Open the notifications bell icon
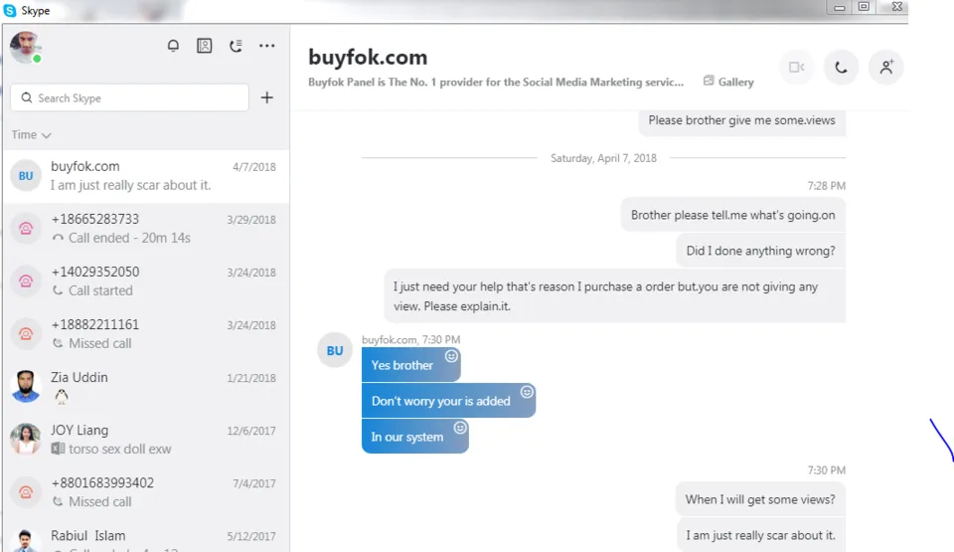Screen dimensions: 954x552 173,46
